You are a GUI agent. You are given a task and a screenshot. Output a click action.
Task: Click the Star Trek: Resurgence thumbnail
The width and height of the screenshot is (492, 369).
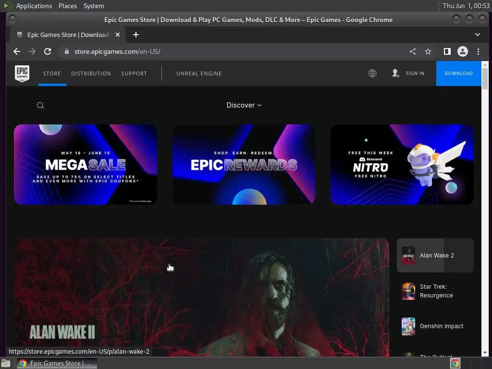tap(408, 291)
